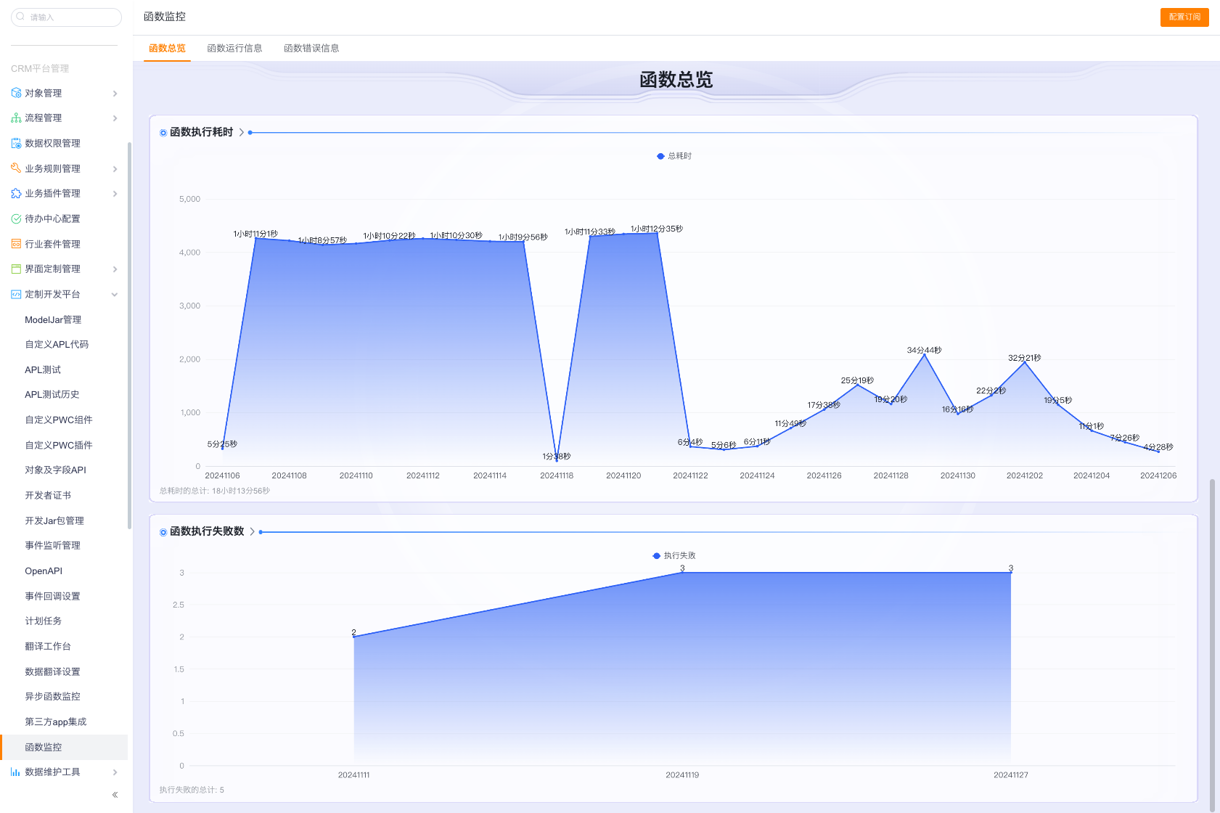
Task: Open the 异步函数监控 sidebar link
Action: [x=52, y=696]
